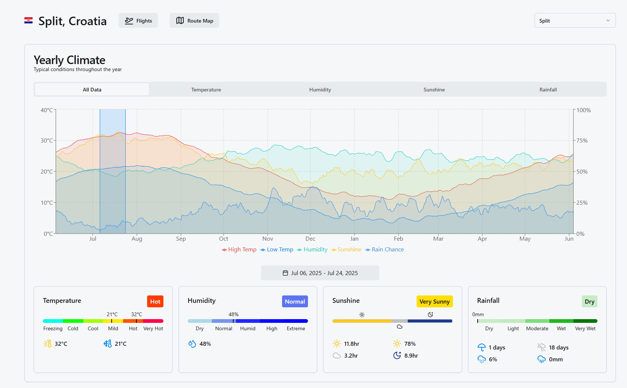Click the low temperature snowflake thermometer icon

108,344
